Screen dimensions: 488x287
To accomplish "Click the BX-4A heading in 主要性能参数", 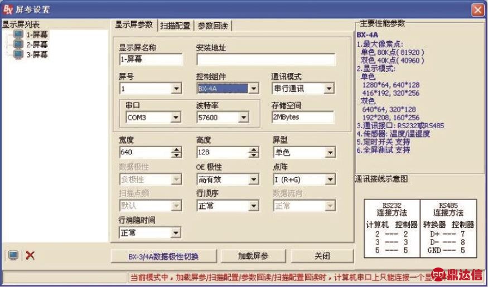I will (x=367, y=35).
